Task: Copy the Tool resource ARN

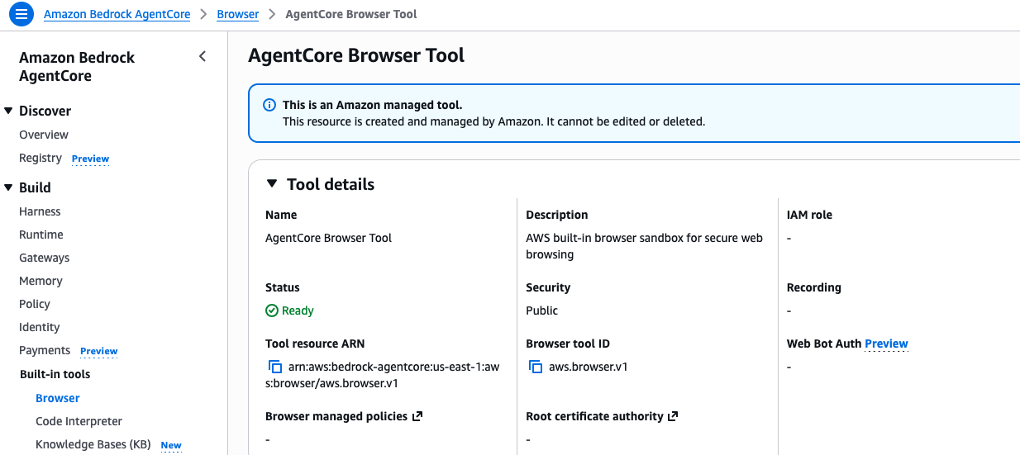Action: click(x=275, y=367)
